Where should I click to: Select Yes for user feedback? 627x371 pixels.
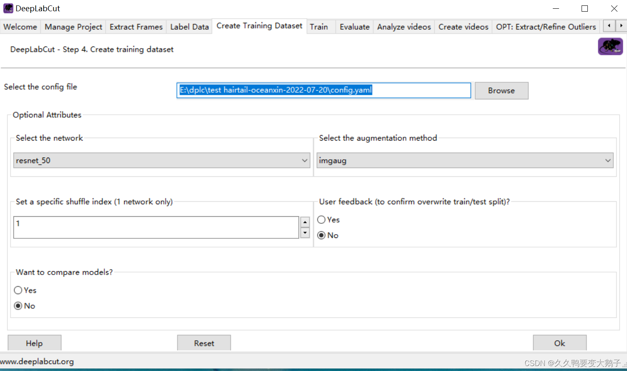[x=329, y=220]
